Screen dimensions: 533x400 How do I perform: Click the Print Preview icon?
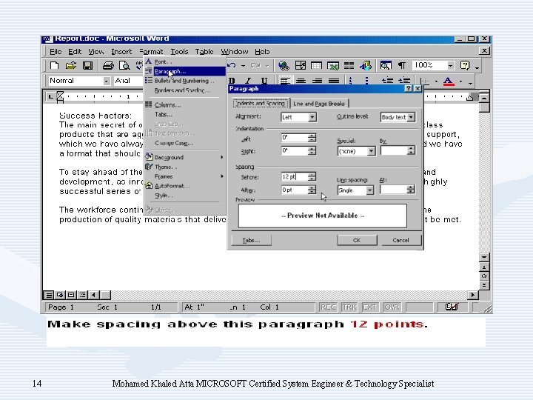click(125, 65)
